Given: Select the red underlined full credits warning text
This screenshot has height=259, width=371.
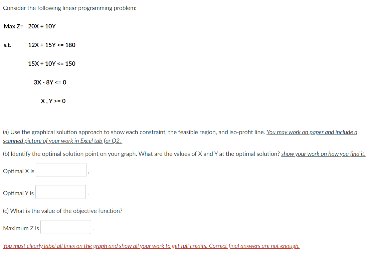Looking at the screenshot, I should point(151,246).
